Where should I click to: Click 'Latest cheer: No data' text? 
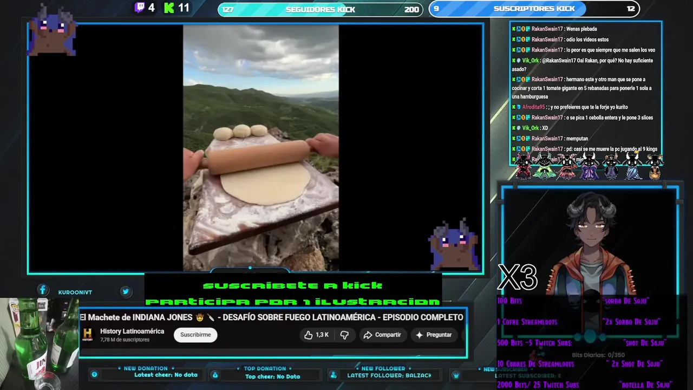click(x=166, y=375)
